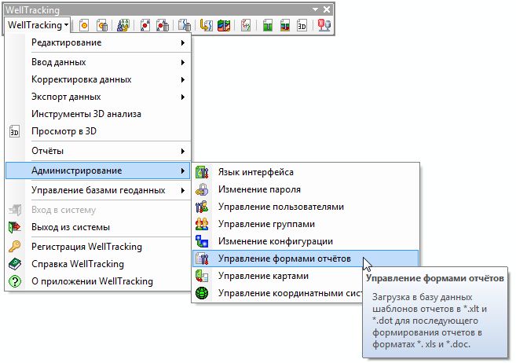Open the WellTracking dropdown menu button
The height and width of the screenshot is (363, 516).
tap(38, 25)
